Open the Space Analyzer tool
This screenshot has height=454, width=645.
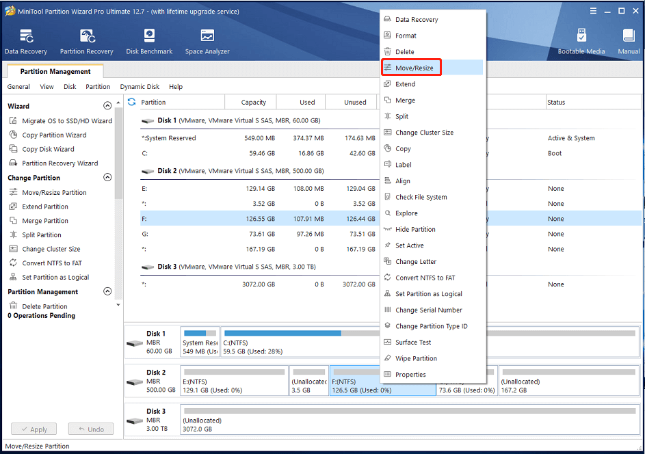207,36
